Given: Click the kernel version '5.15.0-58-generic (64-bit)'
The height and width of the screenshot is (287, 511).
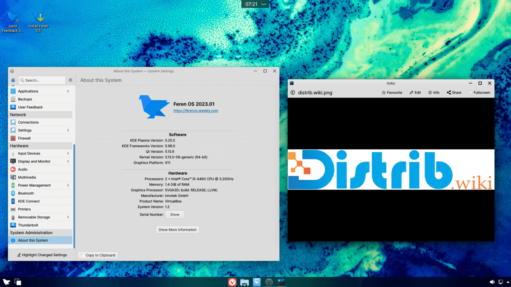Looking at the screenshot, I should 186,157.
